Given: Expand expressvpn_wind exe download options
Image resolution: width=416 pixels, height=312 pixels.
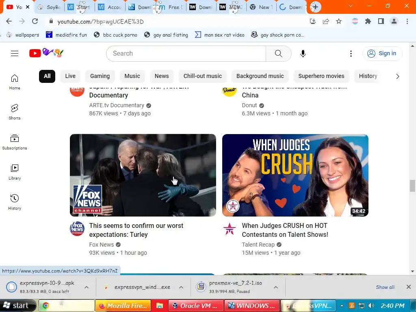Looking at the screenshot, I should click(181, 287).
